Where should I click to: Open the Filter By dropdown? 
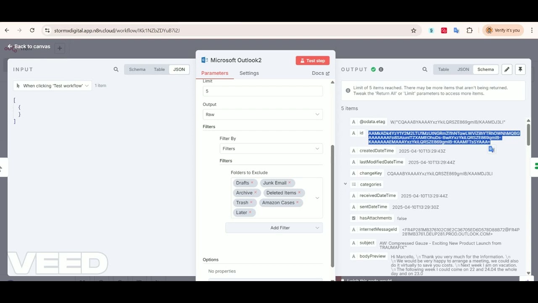pos(271,149)
